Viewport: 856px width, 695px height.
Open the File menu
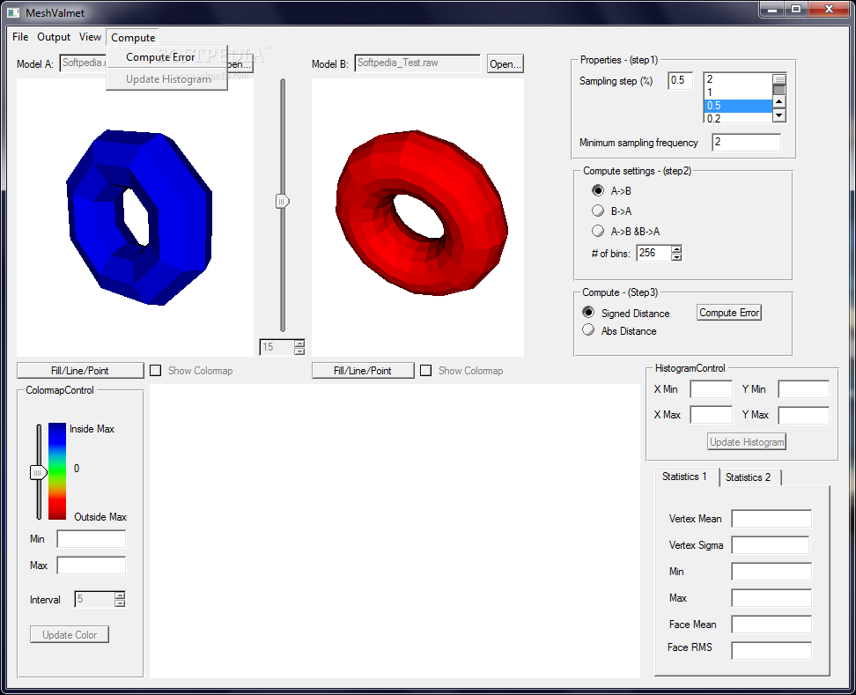pos(20,37)
